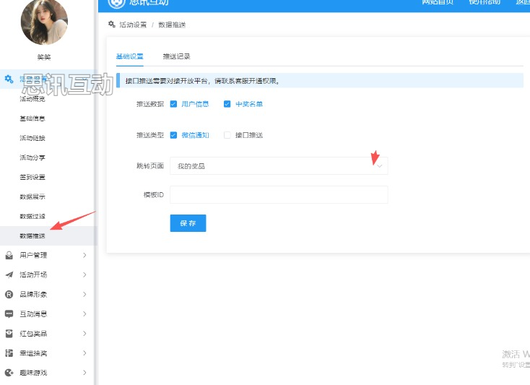This screenshot has height=385, width=530.
Task: Click the 互动消息 chat bubble icon
Action: pos(9,313)
